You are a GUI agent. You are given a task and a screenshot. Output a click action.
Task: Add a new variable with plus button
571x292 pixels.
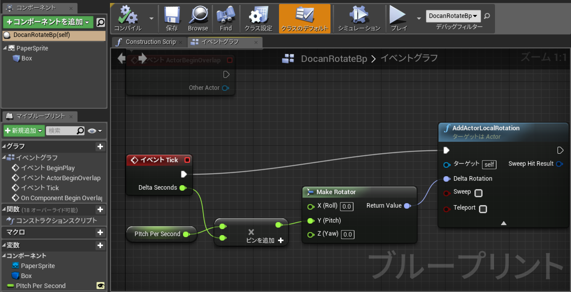pos(100,245)
